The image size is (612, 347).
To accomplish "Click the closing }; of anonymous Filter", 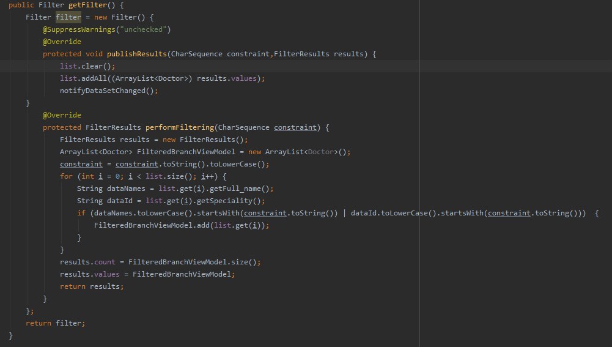I will click(x=30, y=311).
